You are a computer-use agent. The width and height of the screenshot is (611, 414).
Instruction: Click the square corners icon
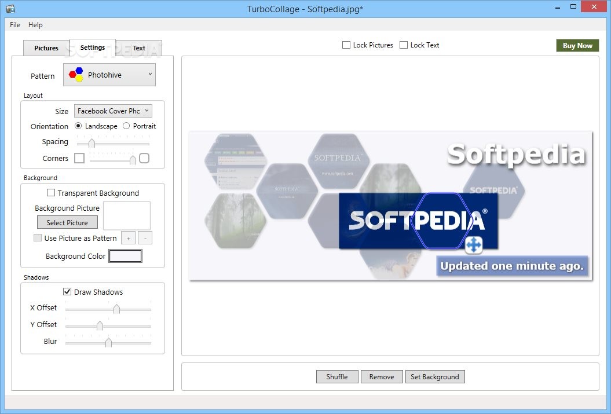click(79, 158)
